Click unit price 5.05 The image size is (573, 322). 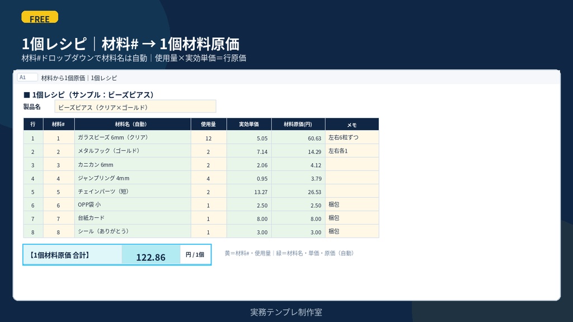(x=249, y=138)
